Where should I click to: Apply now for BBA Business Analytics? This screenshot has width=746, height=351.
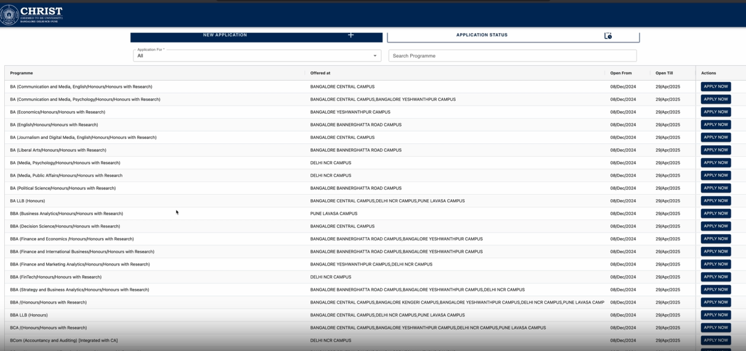715,213
